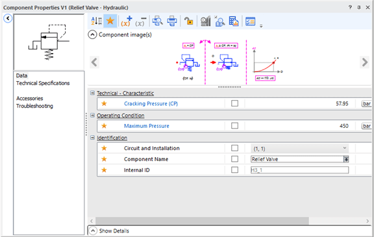Click the printer icon
Image resolution: width=374 pixels, height=237 pixels.
point(171,21)
